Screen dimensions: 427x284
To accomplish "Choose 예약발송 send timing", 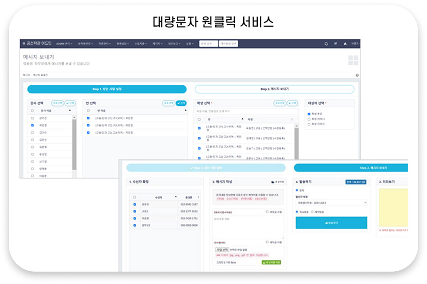I will [x=312, y=211].
